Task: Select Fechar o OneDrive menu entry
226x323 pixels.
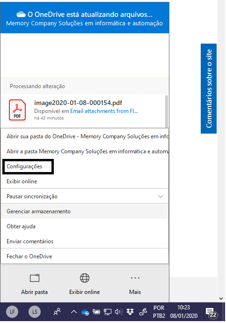Action: click(85, 256)
